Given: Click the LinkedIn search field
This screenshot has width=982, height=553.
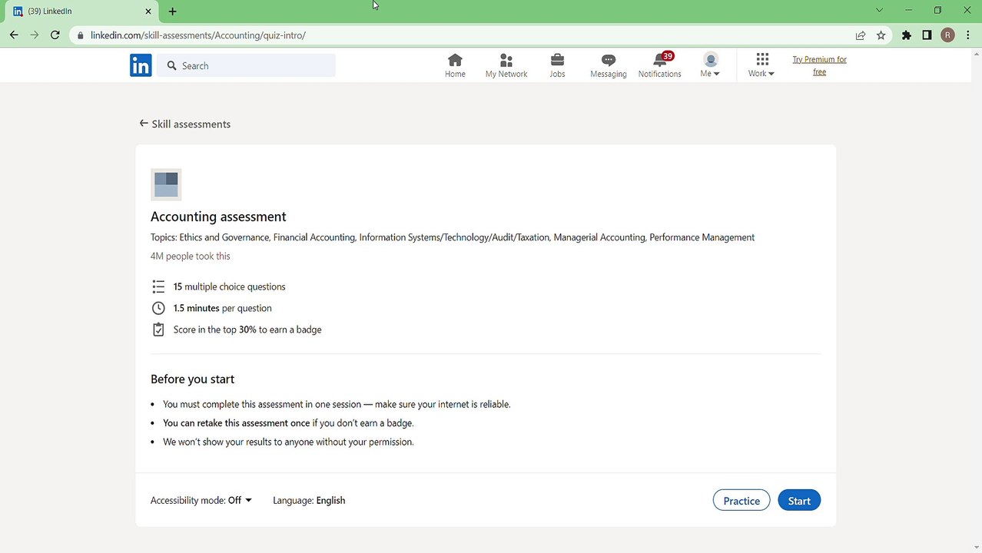Looking at the screenshot, I should (x=246, y=65).
